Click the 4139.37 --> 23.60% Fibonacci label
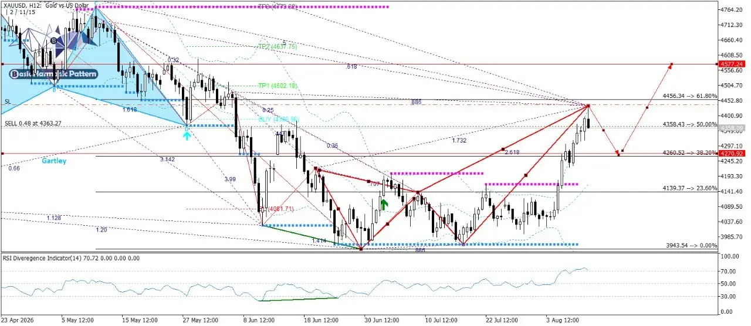The image size is (751, 326). click(690, 188)
